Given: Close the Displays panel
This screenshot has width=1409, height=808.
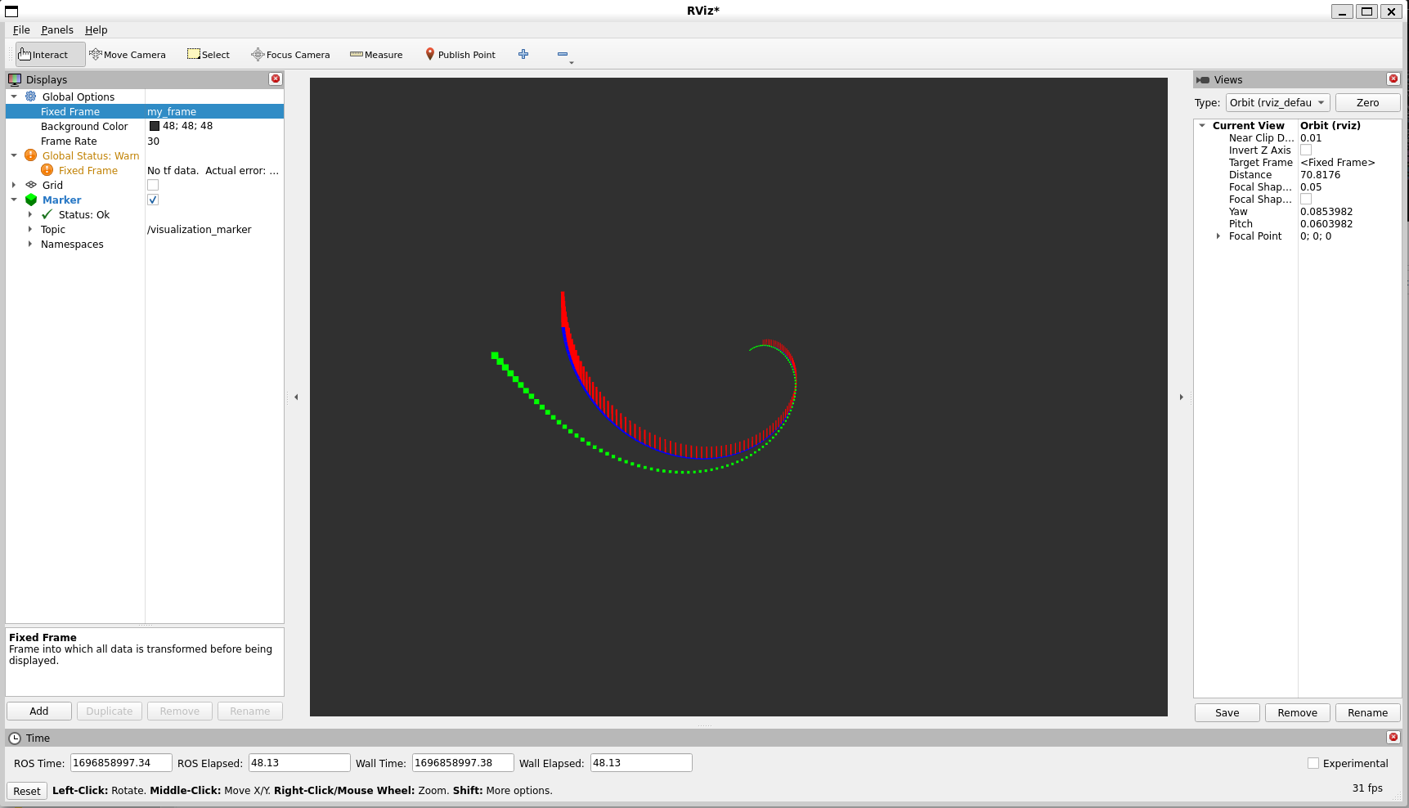Looking at the screenshot, I should point(276,79).
